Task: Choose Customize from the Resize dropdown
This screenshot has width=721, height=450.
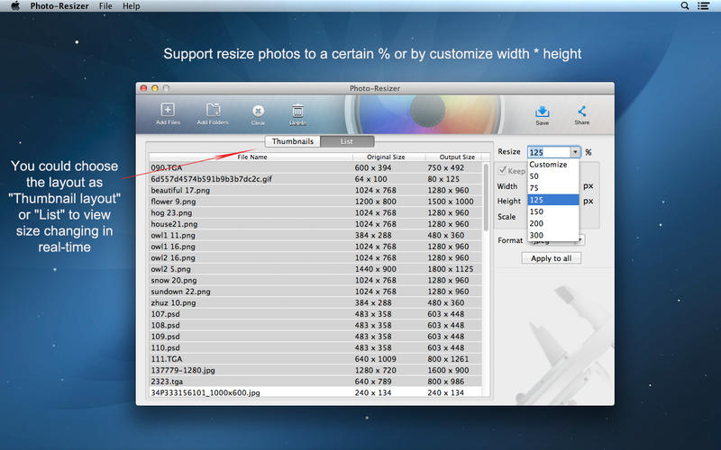Action: pos(548,165)
